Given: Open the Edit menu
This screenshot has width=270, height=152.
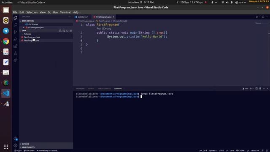Looking at the screenshot, I should click(22, 12).
